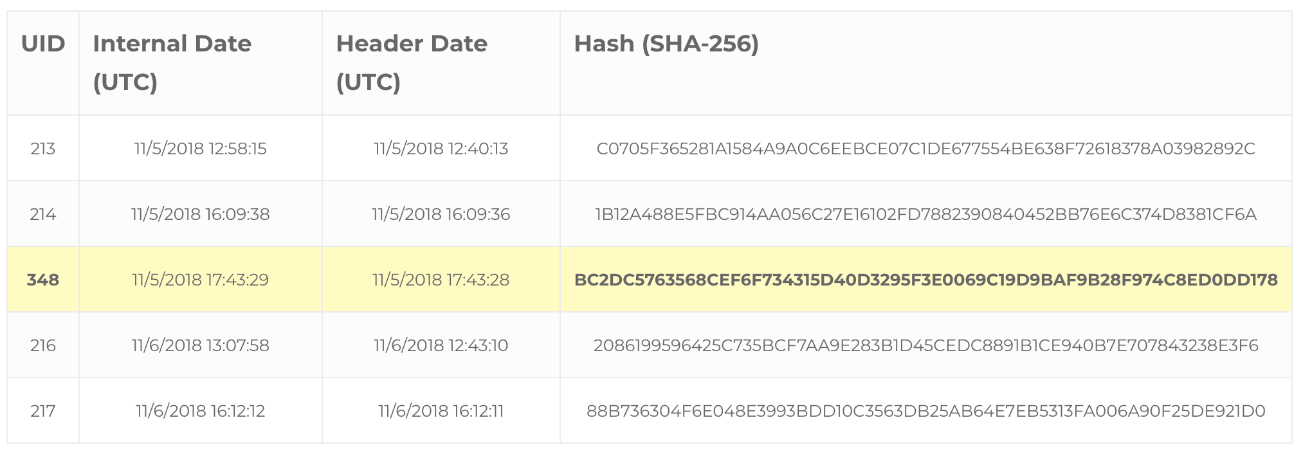
Task: Click header date 11/6/2018 16:12:11
Action: click(x=441, y=411)
